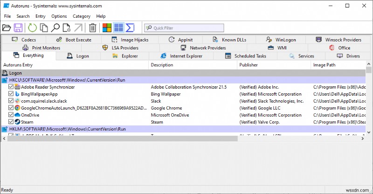Screen dimensions: 373x194
Task: Open the Winsock Providers tab
Action: coord(338,40)
